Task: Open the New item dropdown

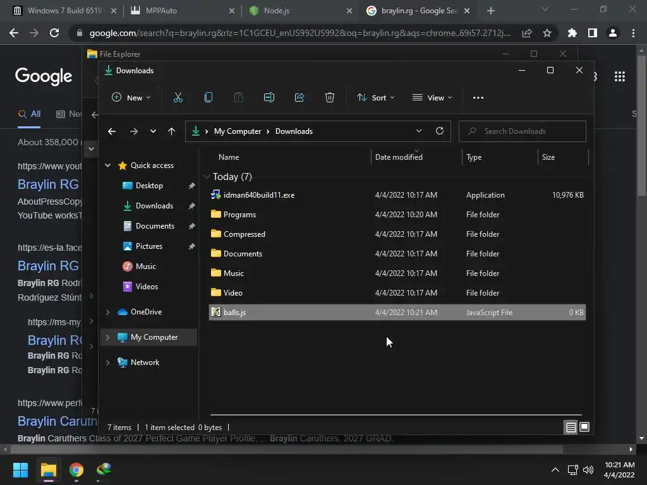Action: [131, 98]
